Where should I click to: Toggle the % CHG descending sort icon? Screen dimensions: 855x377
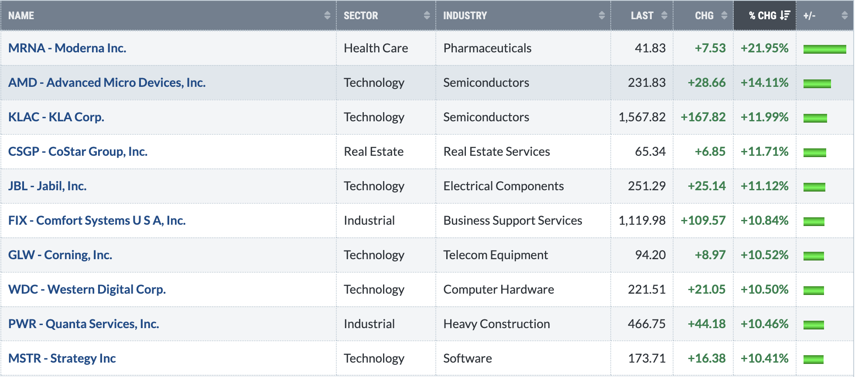[x=785, y=16]
